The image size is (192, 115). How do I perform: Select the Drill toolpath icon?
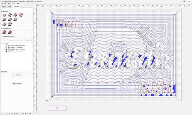tap(4, 19)
